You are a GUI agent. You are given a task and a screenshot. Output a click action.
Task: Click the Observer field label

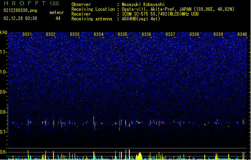81,4
